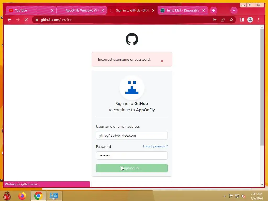
Task: Close the Temp Mail tab
Action: pyautogui.click(x=204, y=10)
